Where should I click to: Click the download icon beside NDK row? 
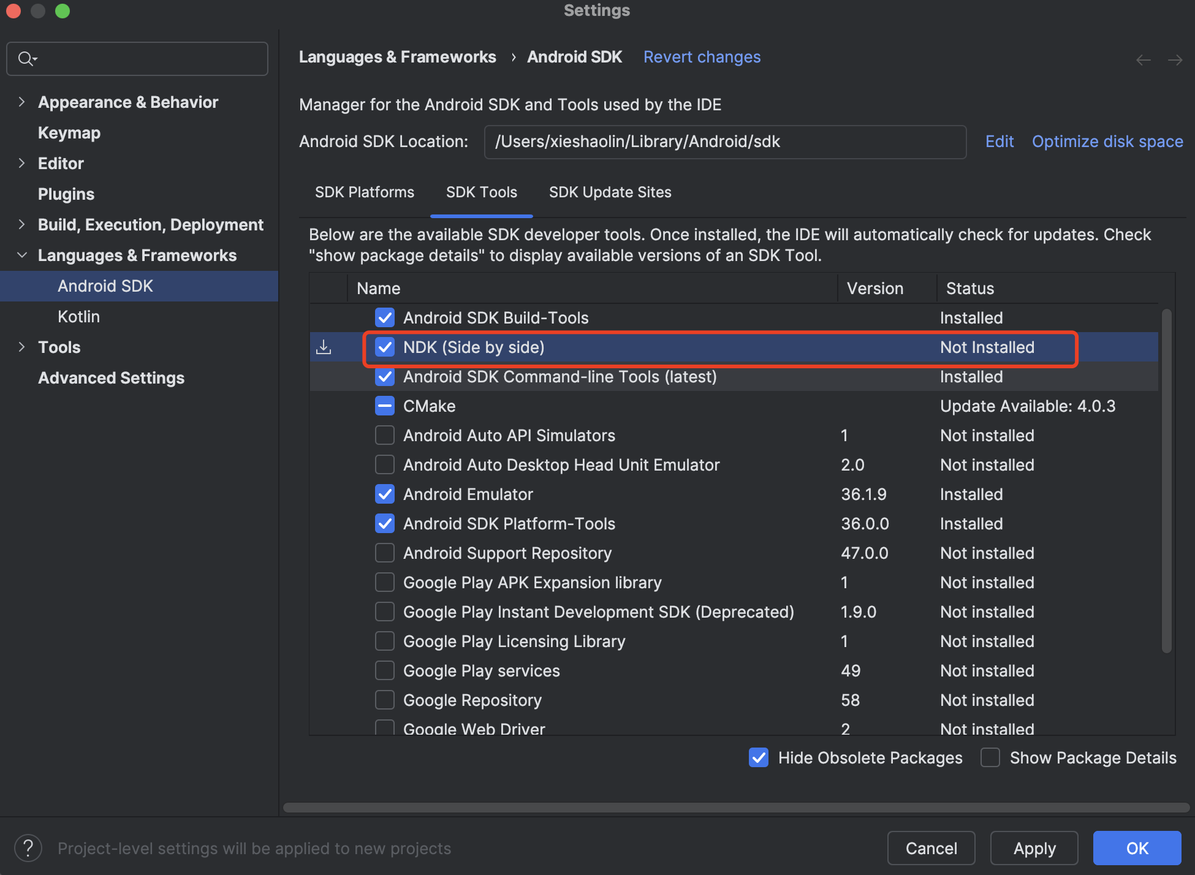pyautogui.click(x=324, y=347)
